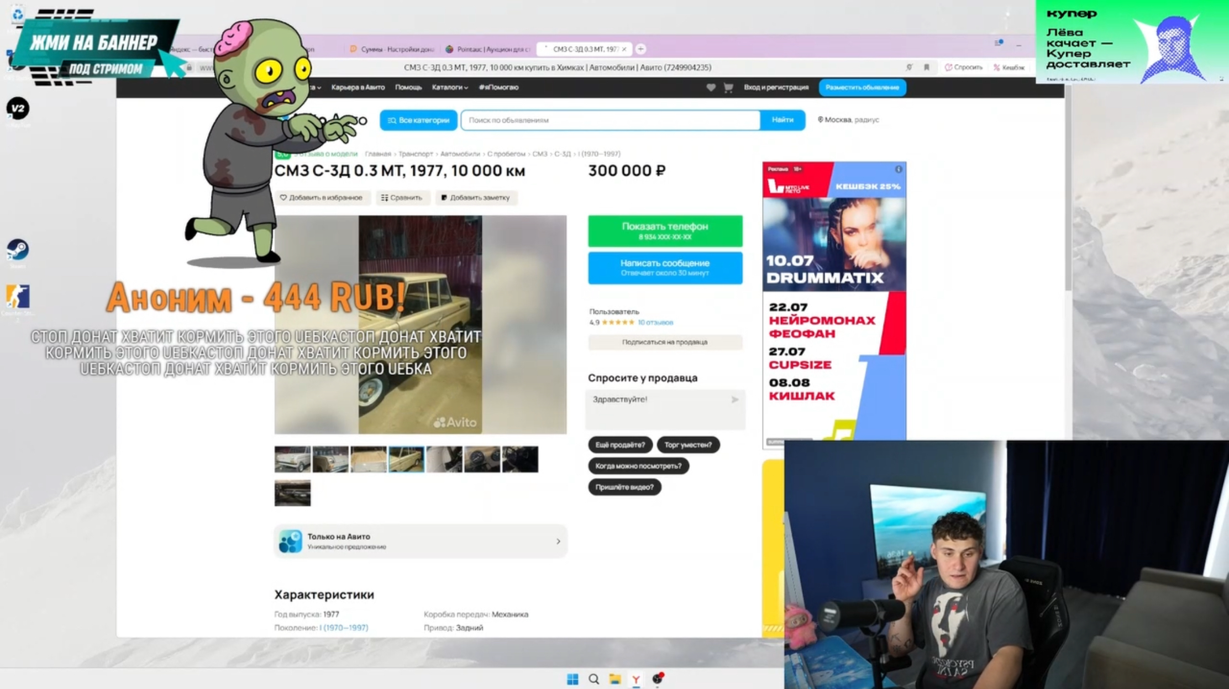Click the price text 300 000 ₽
Screen dimensions: 1229x689
pyautogui.click(x=627, y=171)
